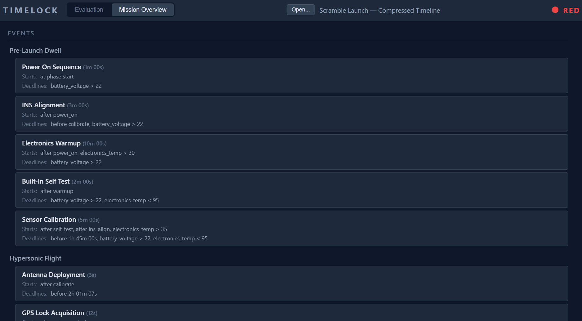
Task: Click the 'before 2h 01m 07s' deadline
Action: click(x=74, y=294)
